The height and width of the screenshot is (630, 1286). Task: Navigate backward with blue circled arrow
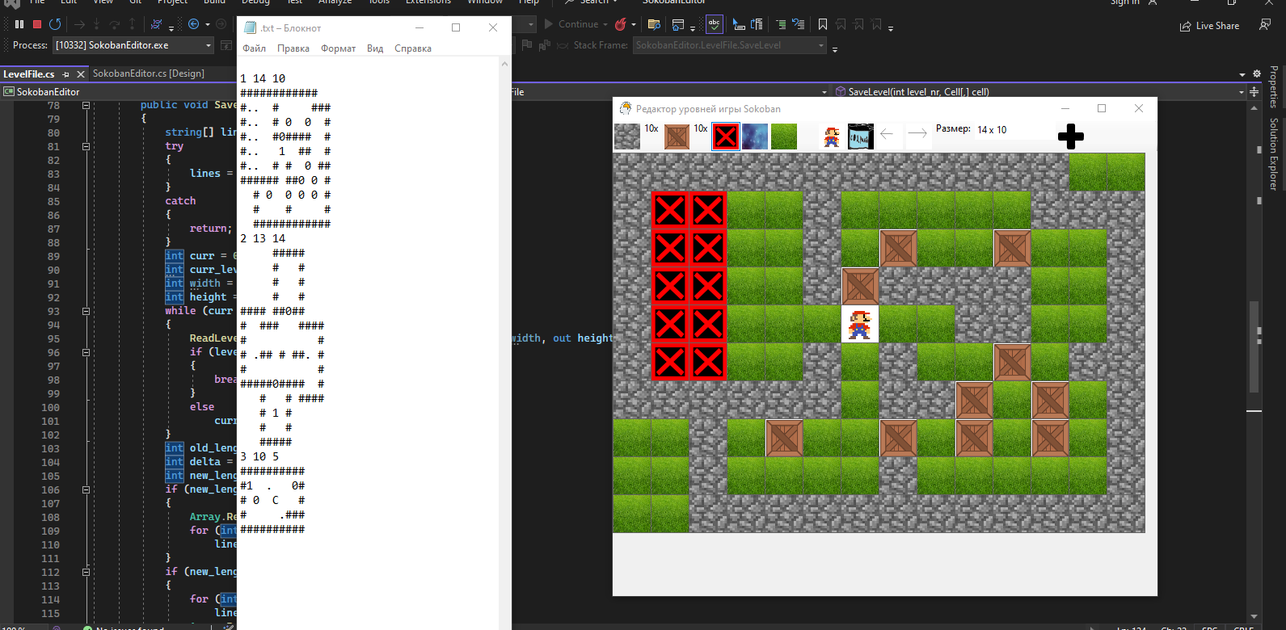tap(194, 24)
